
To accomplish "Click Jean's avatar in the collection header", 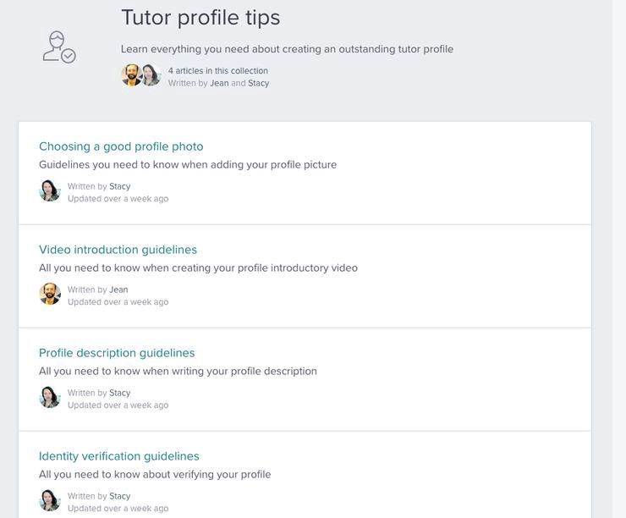I will pos(131,74).
